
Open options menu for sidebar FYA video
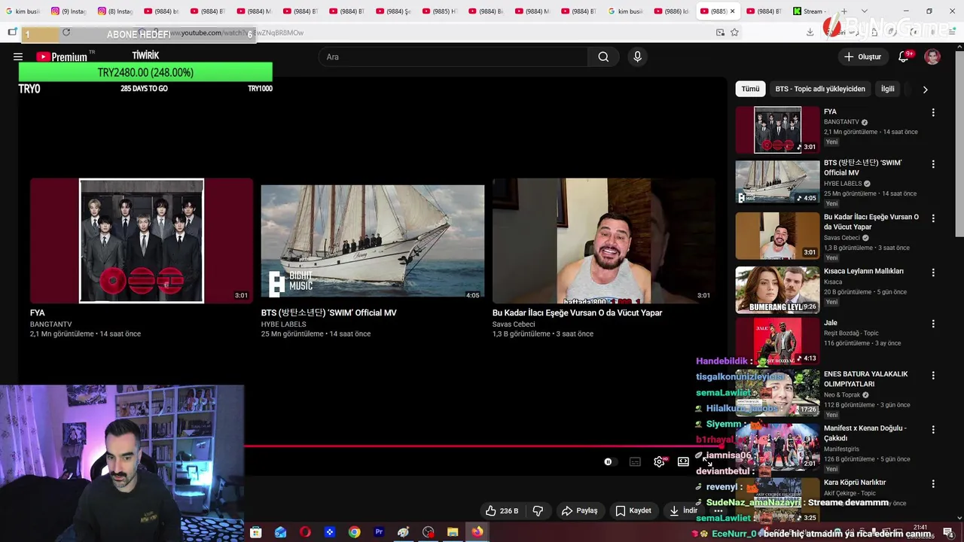point(933,112)
